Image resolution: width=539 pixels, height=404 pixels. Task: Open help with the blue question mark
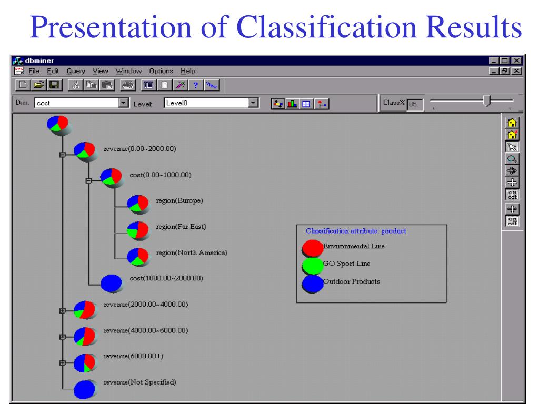pyautogui.click(x=196, y=85)
